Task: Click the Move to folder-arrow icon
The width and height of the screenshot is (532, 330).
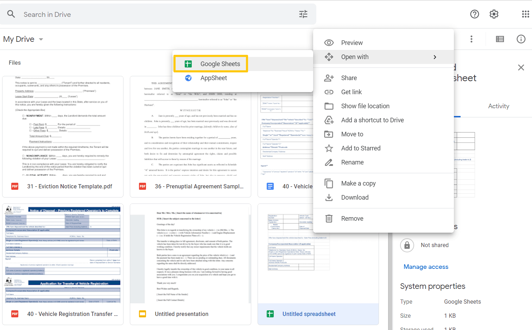Action: [x=329, y=134]
